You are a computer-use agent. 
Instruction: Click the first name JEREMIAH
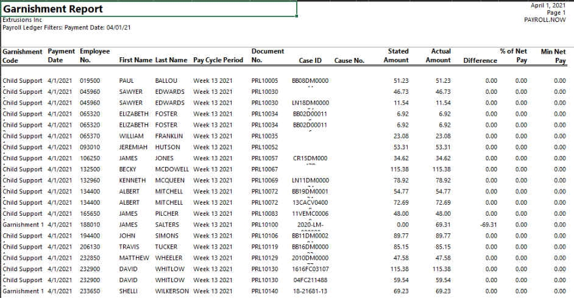coord(133,147)
